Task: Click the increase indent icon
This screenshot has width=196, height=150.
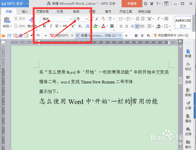Action: coord(143,19)
